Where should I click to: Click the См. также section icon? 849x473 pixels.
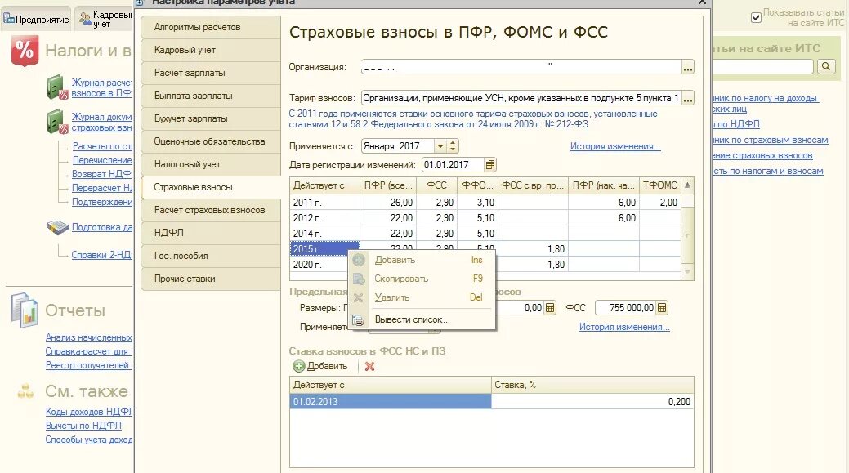coord(25,390)
